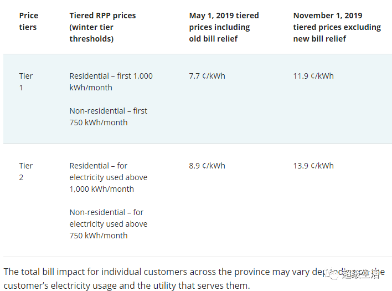
Task: Click "old bill relief" header text
Action: 213,39
